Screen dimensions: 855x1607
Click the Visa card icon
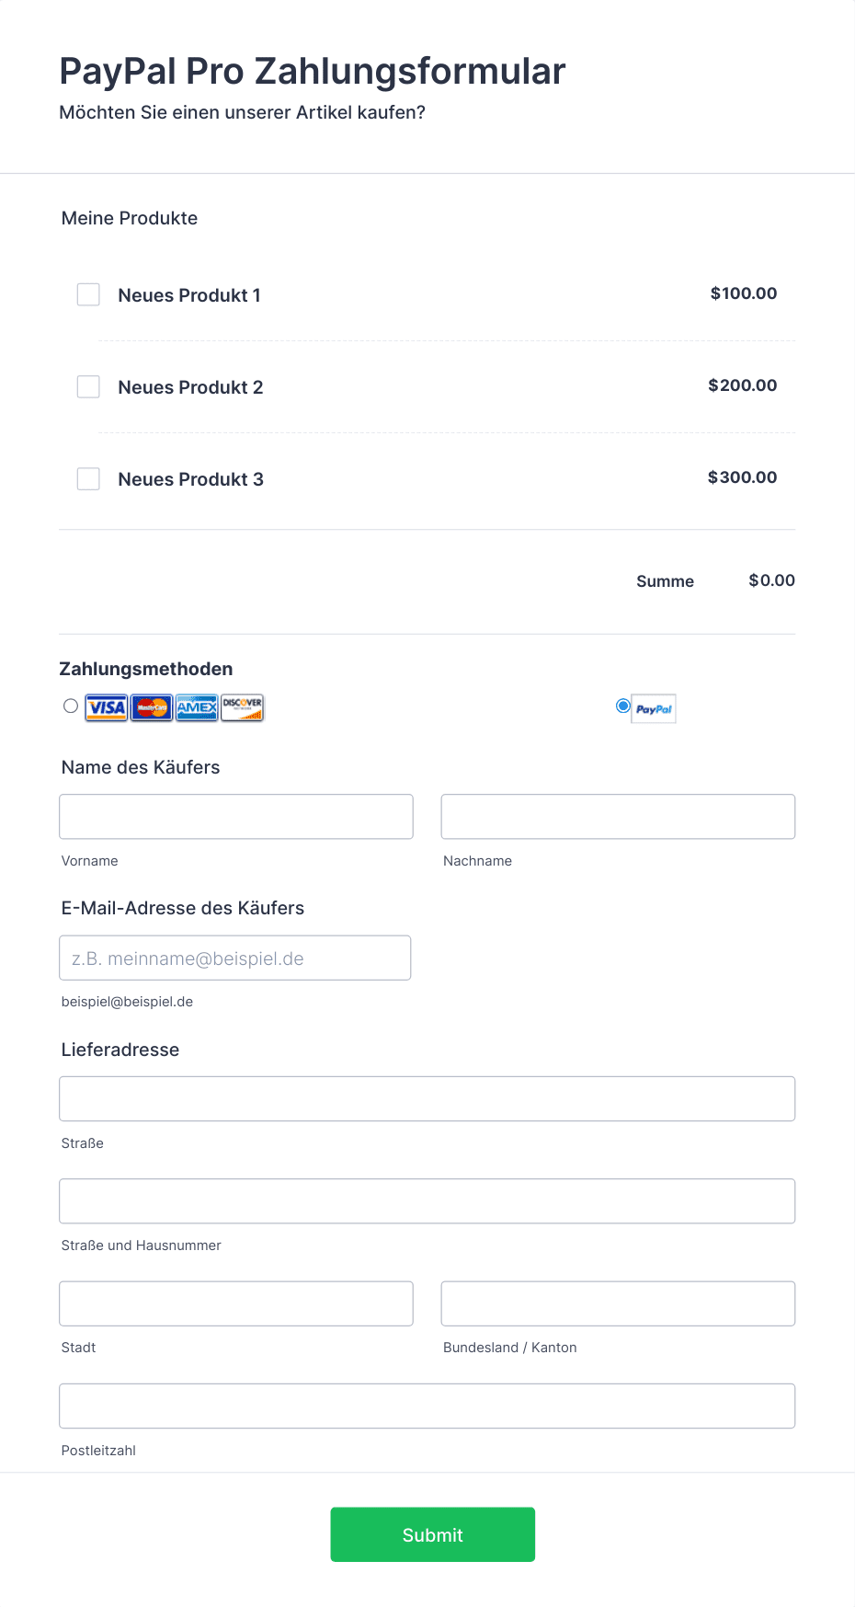107,707
